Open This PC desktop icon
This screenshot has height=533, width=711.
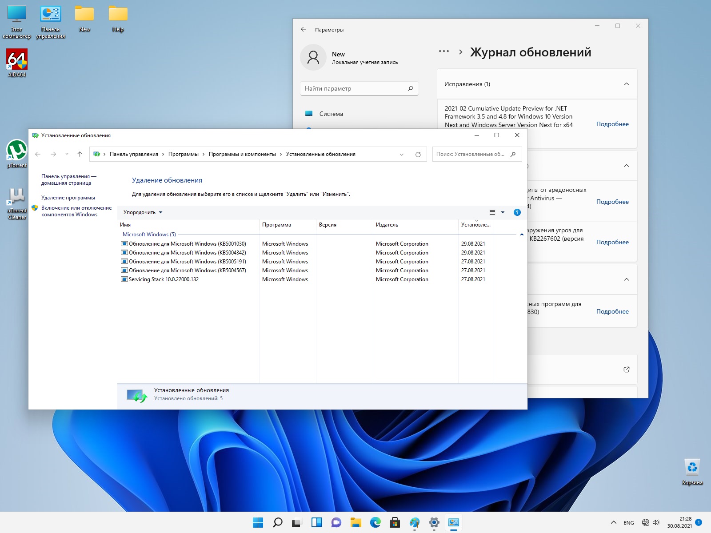tap(17, 22)
